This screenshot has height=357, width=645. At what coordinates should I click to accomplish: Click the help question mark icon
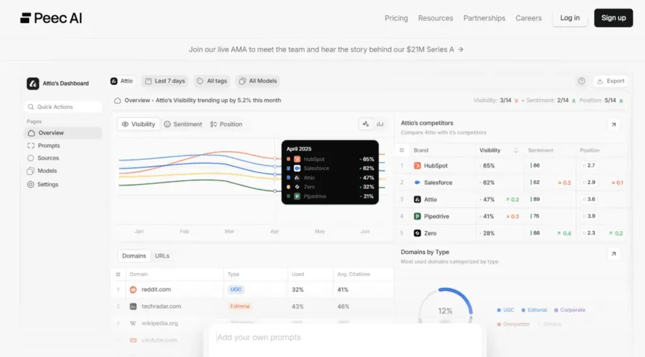click(x=581, y=81)
